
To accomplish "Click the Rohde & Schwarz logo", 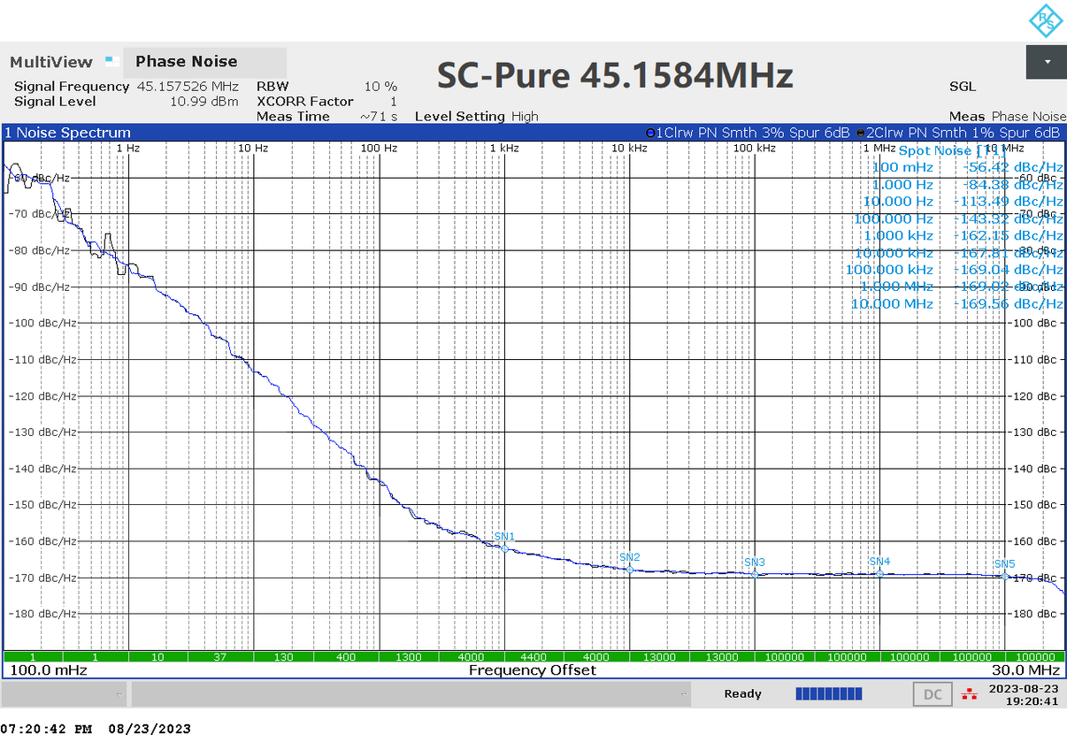I will [1048, 19].
